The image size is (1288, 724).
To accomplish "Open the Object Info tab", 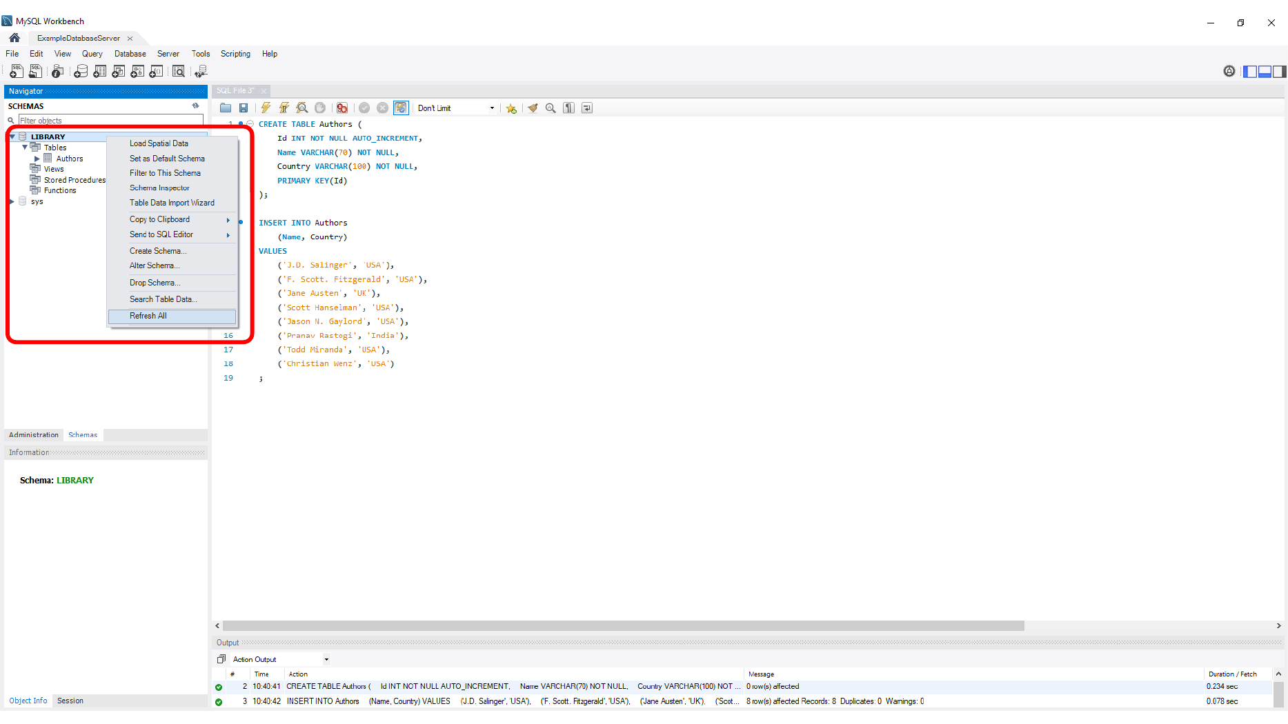I will [x=28, y=701].
